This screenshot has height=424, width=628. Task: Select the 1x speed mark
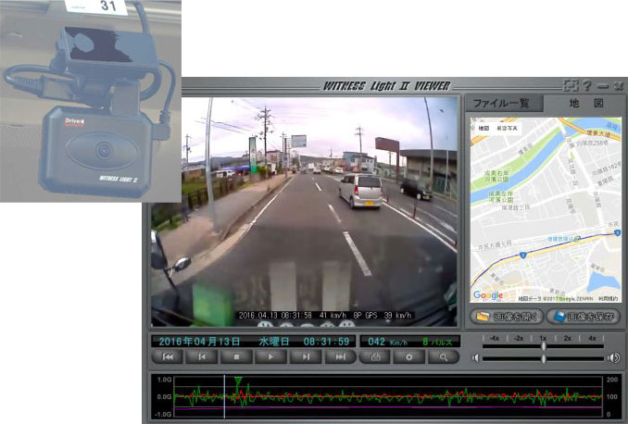pyautogui.click(x=543, y=338)
